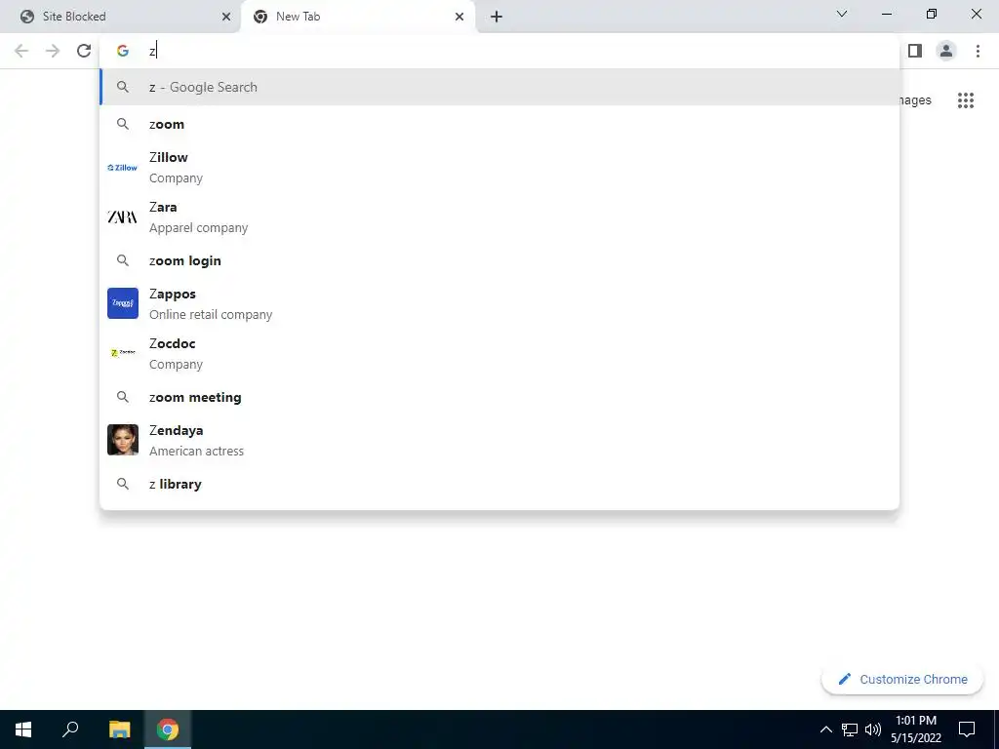
Task: Select the 'zoom meeting' suggestion
Action: 499,397
